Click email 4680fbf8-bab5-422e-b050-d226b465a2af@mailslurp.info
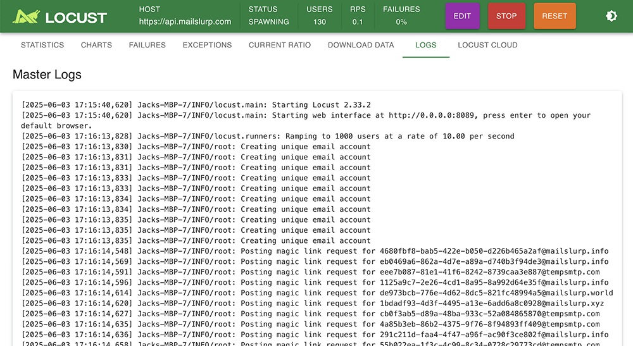Image resolution: width=633 pixels, height=346 pixels. [x=494, y=251]
